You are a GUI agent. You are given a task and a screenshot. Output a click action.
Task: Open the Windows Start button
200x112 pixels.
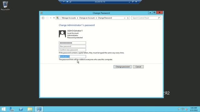click(x=3, y=109)
